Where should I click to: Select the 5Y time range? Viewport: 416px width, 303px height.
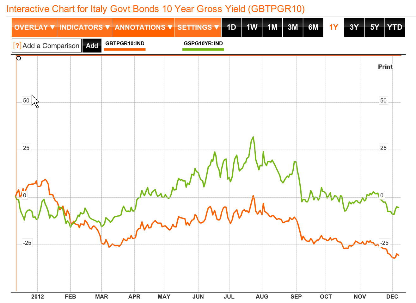click(x=375, y=27)
